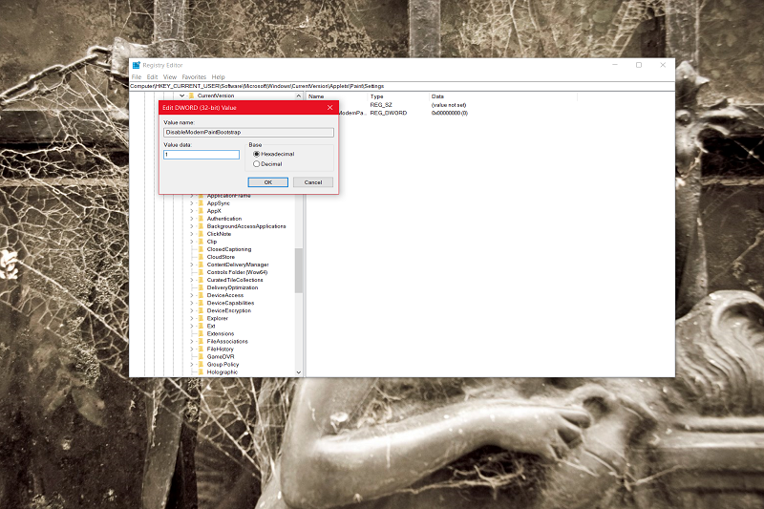This screenshot has width=764, height=509.
Task: Click the Value data input field
Action: pos(202,155)
